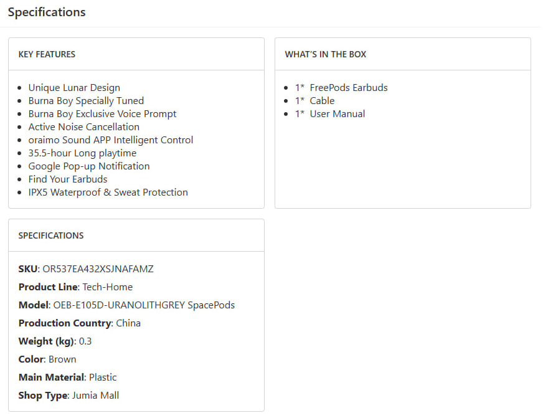Image resolution: width=543 pixels, height=418 pixels.
Task: Click the User Manual box item
Action: pyautogui.click(x=337, y=114)
